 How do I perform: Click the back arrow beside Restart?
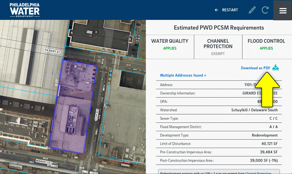216,10
